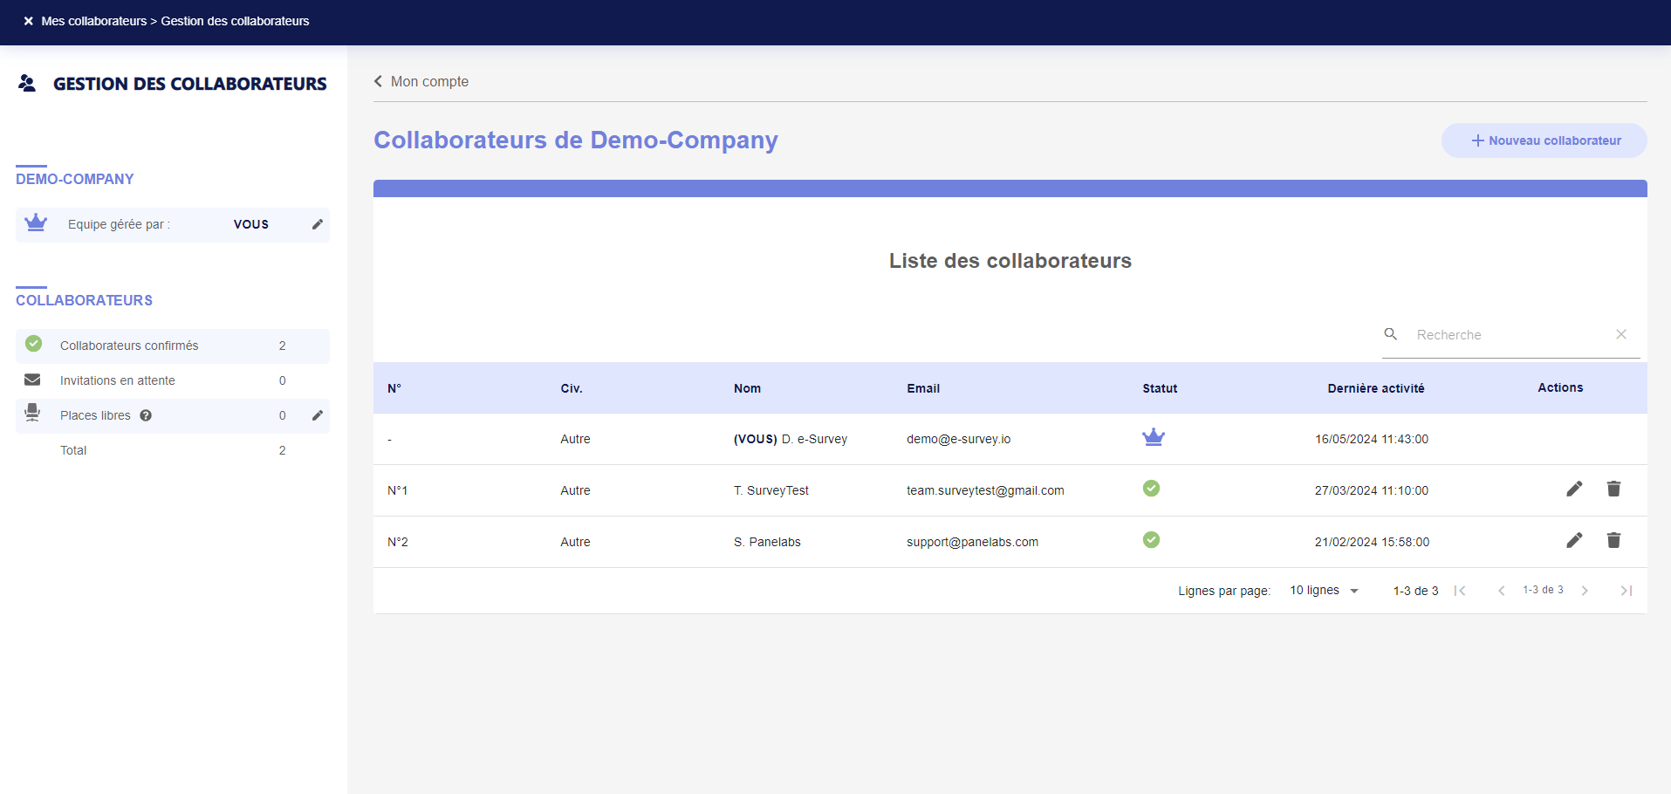Edit the Places libres count

[x=318, y=415]
